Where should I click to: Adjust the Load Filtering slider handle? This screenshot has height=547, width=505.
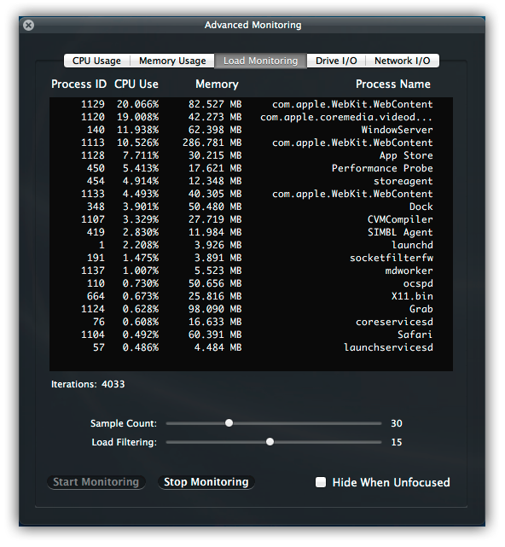(270, 442)
